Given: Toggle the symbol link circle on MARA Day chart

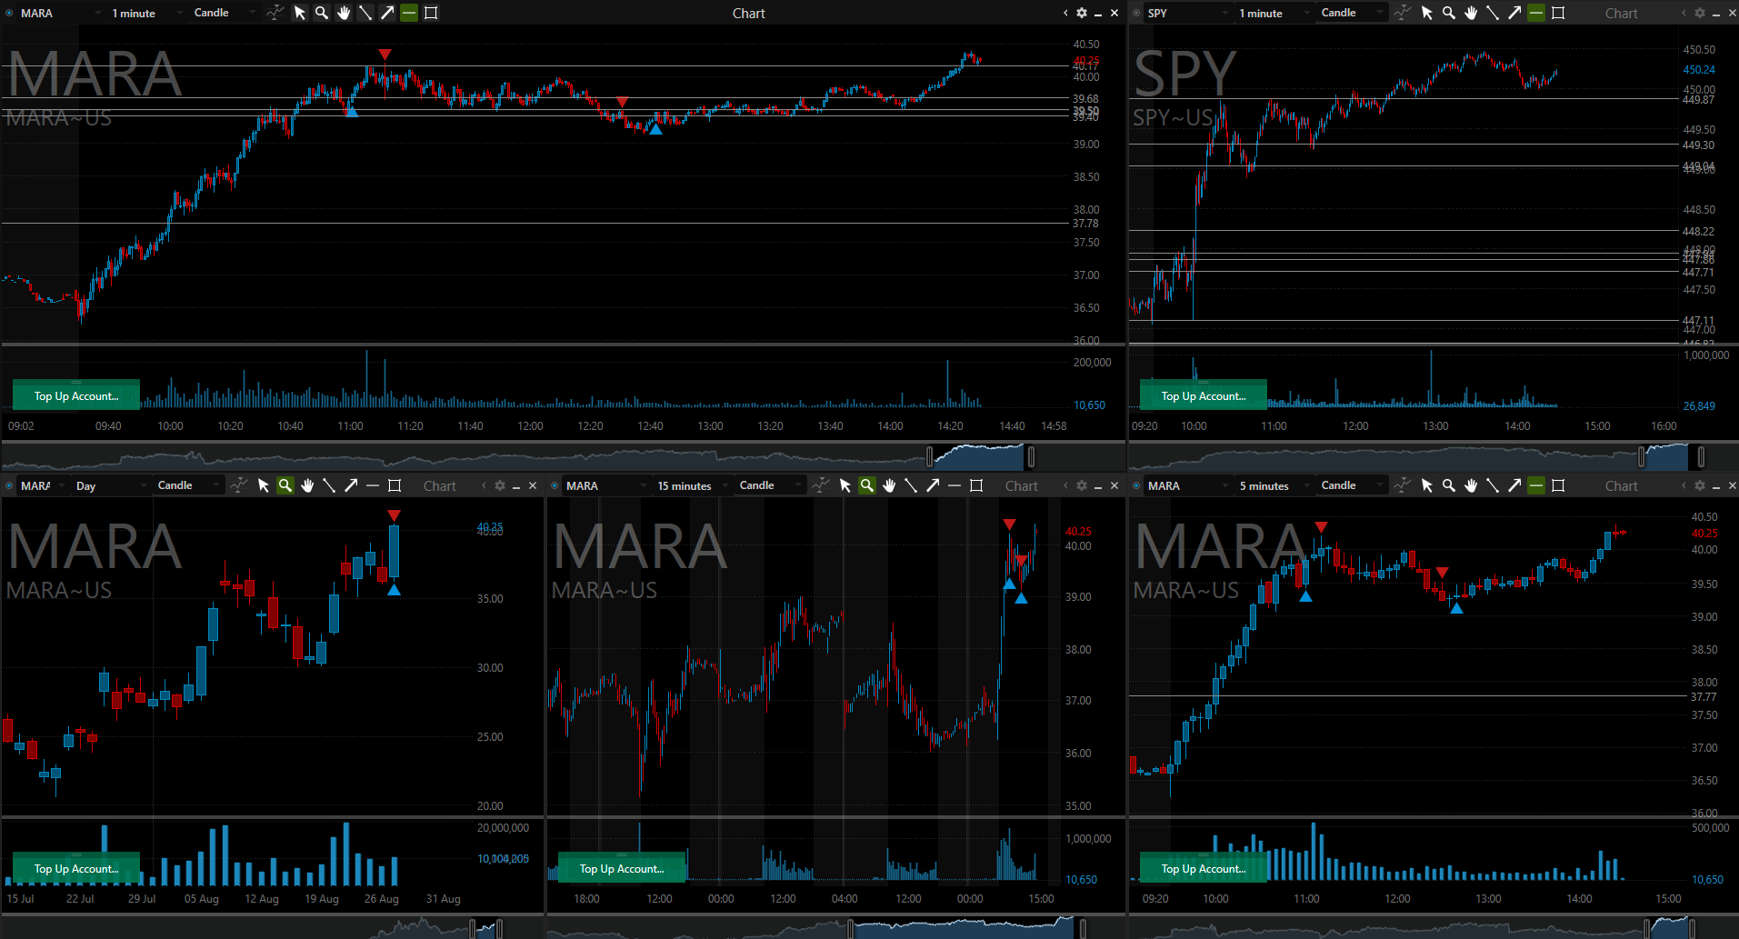Looking at the screenshot, I should (10, 485).
